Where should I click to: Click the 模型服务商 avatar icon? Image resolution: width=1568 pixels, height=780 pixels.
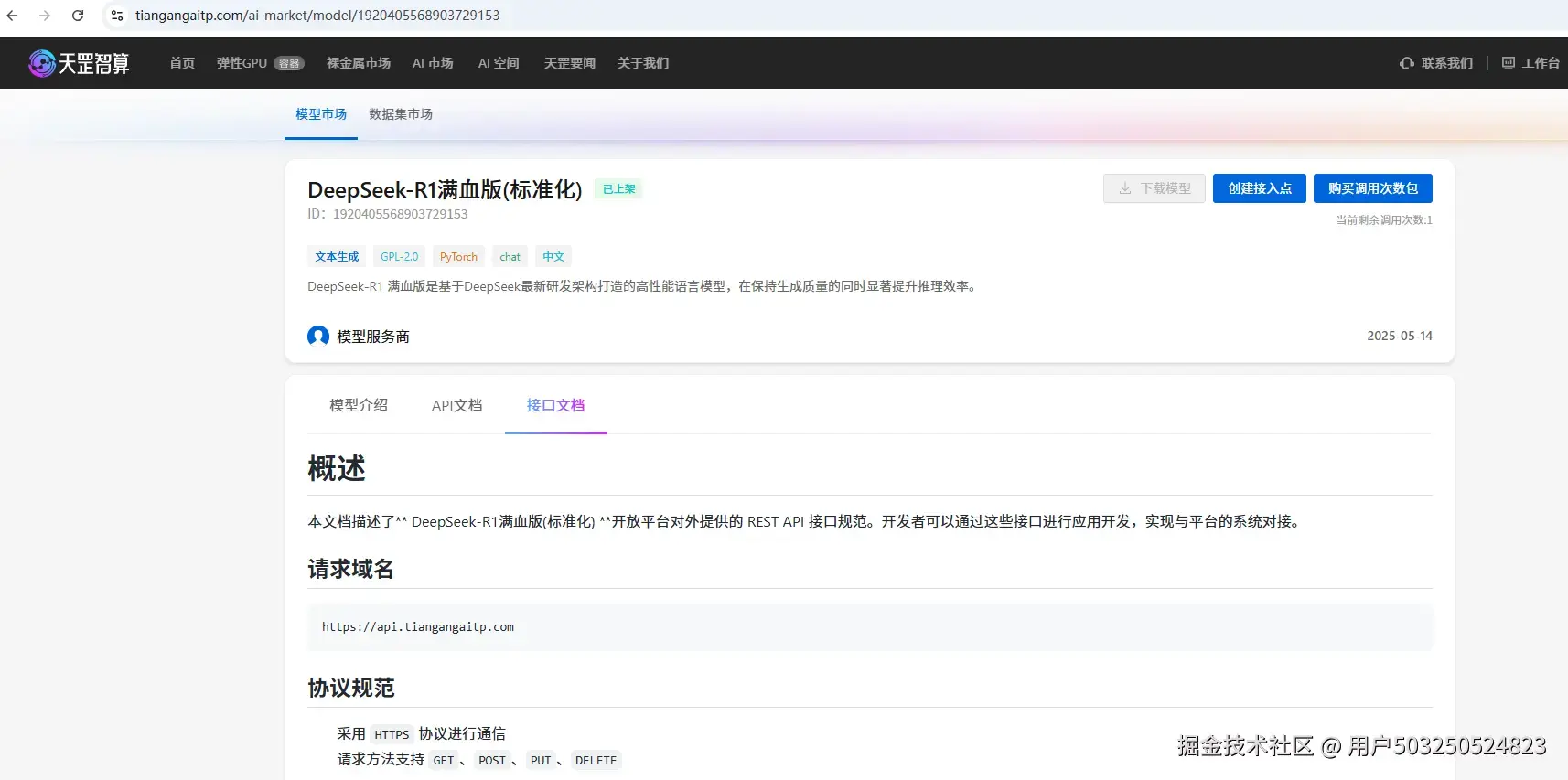318,337
